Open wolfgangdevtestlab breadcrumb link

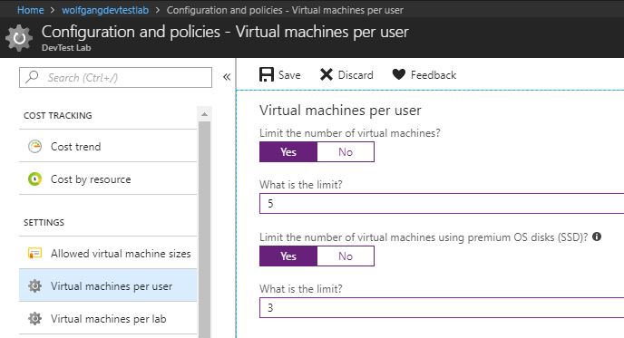click(105, 10)
